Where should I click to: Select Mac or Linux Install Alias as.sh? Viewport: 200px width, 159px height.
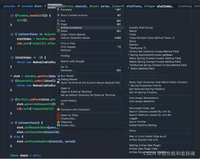coord(158,136)
